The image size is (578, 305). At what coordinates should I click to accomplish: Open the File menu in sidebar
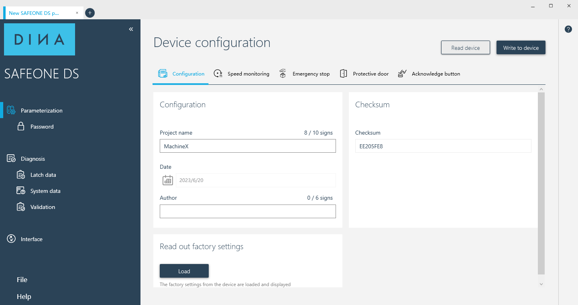click(x=22, y=280)
